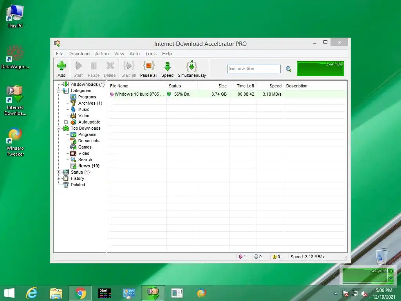Click the find new files field
Screen dimensions: 401x301
[x=254, y=69]
